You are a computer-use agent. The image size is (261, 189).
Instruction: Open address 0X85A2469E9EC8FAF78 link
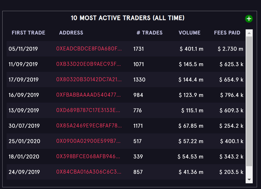89,125
